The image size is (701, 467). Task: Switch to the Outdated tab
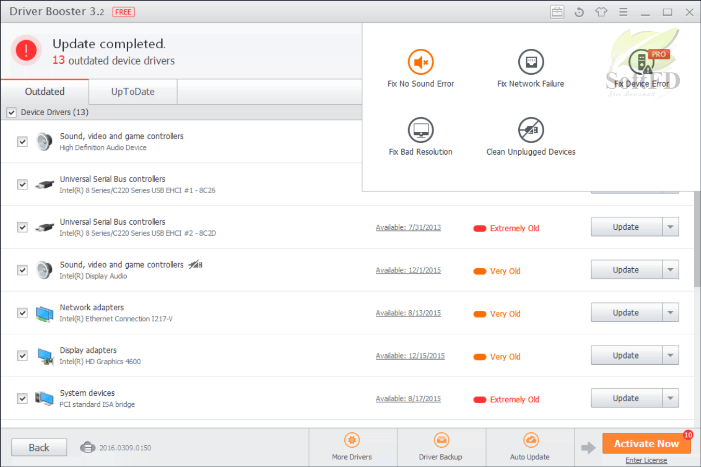45,92
